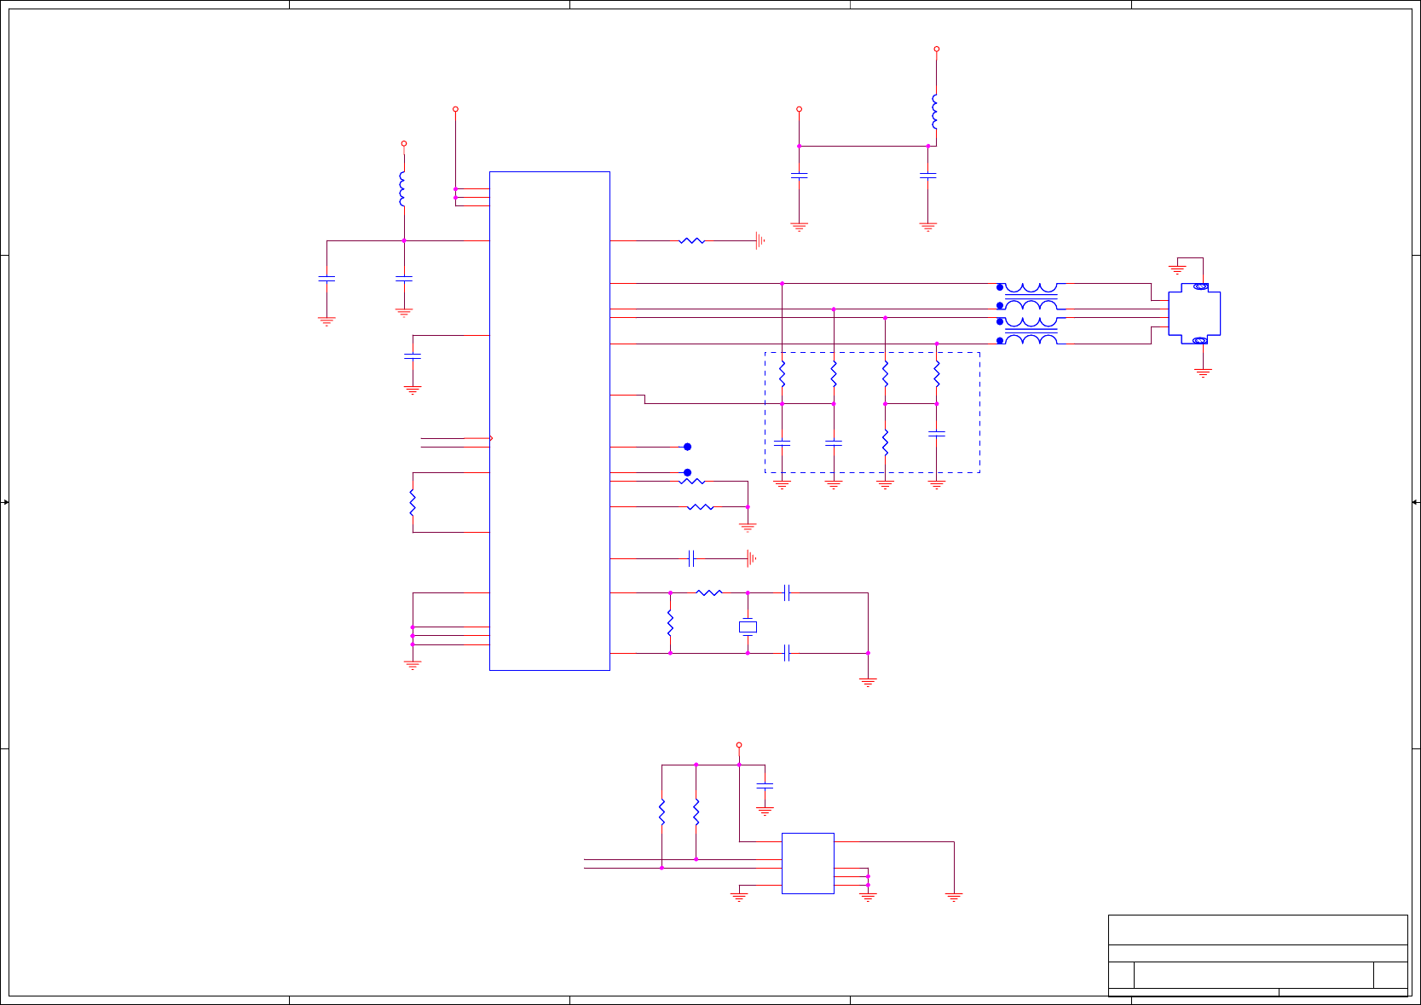Click the lower test point dot beside the main IC

click(x=687, y=472)
